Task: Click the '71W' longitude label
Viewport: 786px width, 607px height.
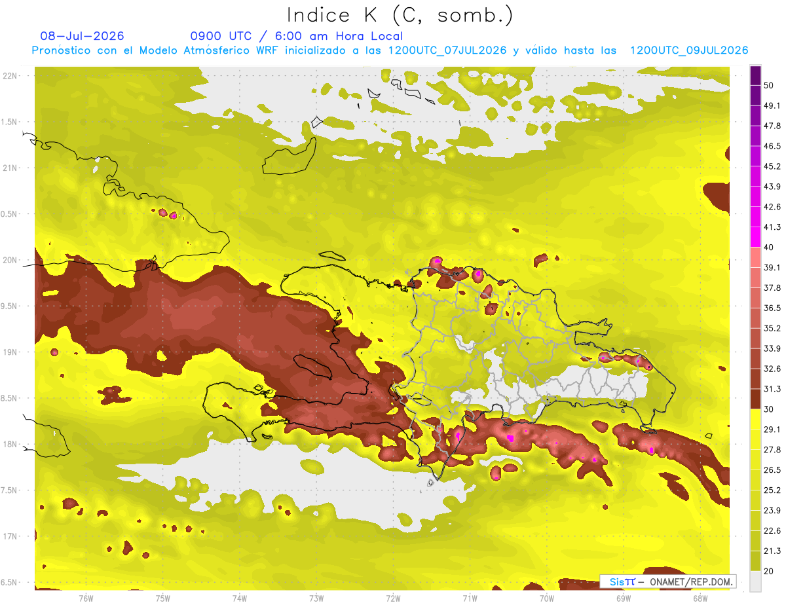Action: point(470,598)
